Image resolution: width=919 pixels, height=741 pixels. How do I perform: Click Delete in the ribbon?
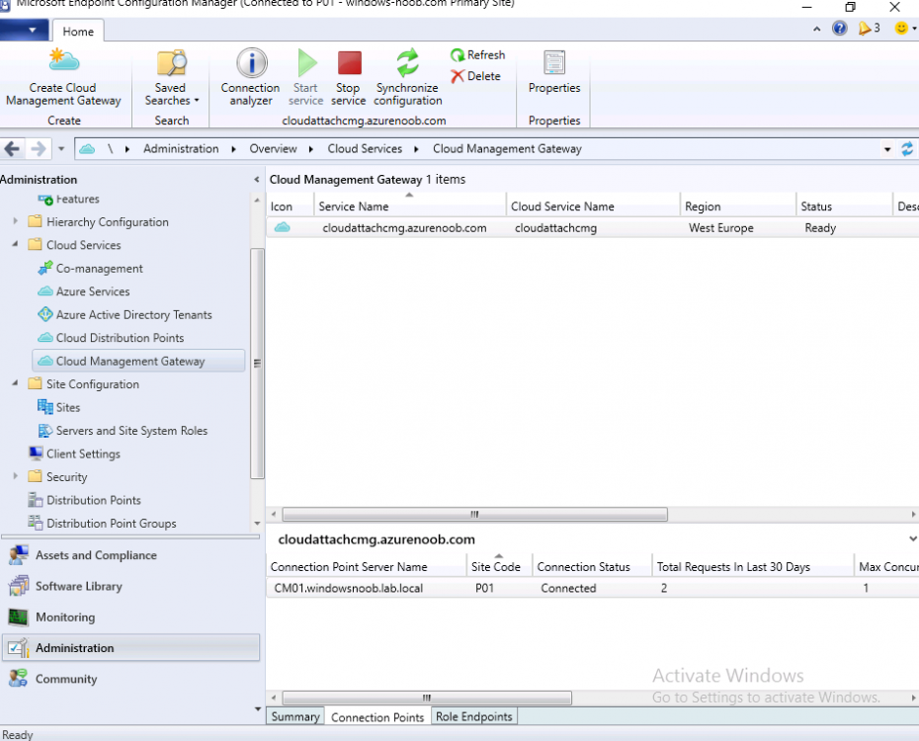476,76
